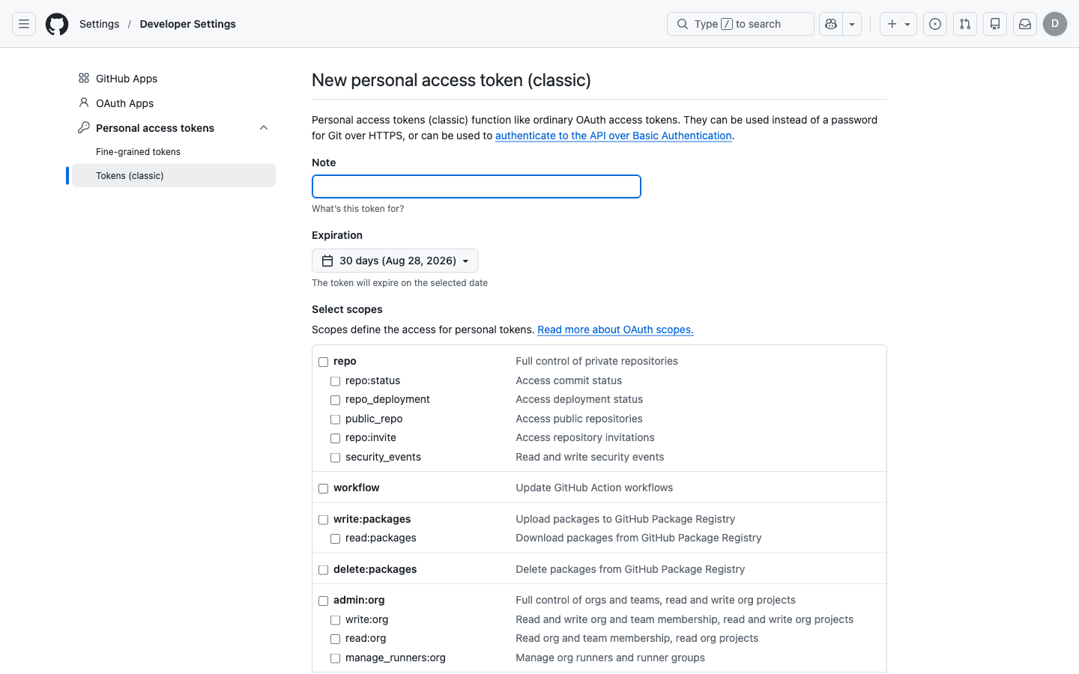Open the pull requests icon in the header
1079x674 pixels.
[965, 24]
